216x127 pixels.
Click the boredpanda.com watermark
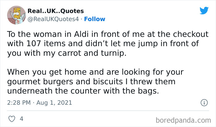[183, 120]
